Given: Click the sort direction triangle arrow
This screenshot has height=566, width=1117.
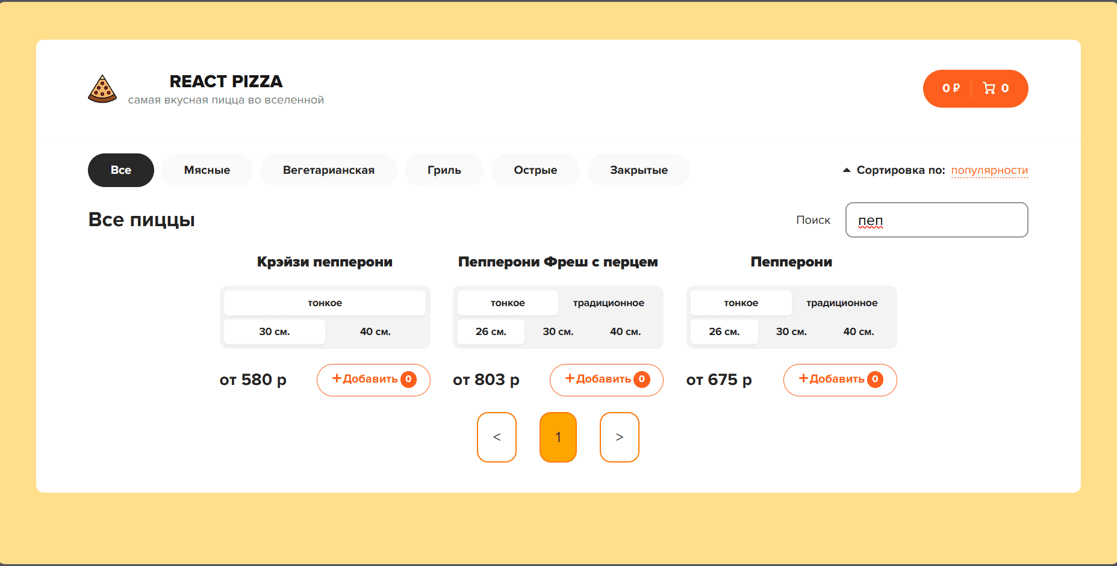Looking at the screenshot, I should (x=846, y=170).
